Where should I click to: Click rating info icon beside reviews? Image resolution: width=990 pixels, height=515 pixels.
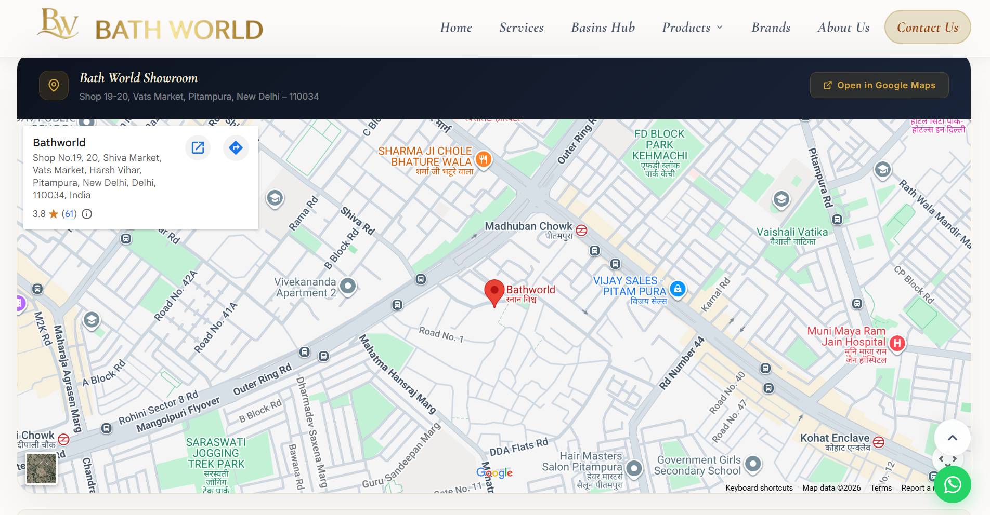tap(87, 214)
